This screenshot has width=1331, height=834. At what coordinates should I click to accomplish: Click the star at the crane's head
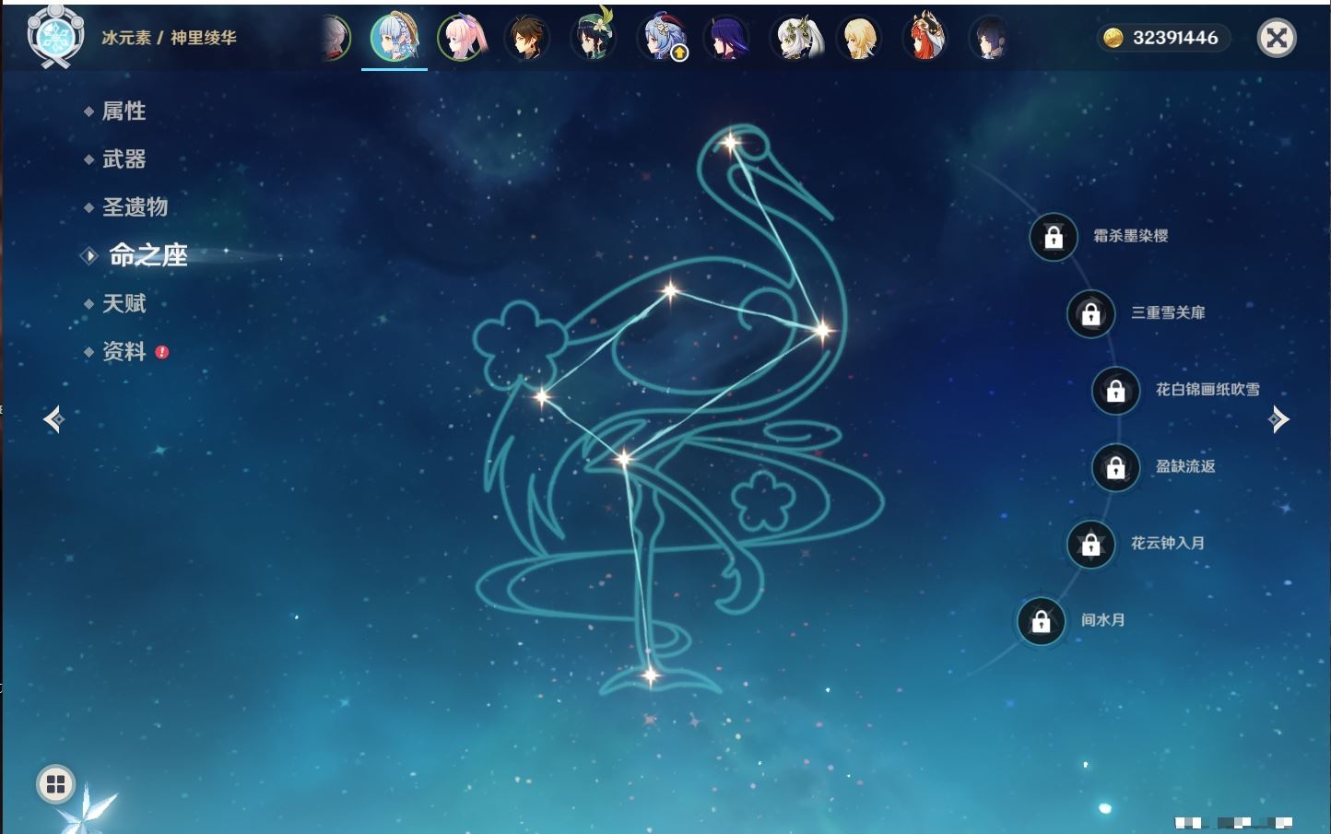point(730,143)
